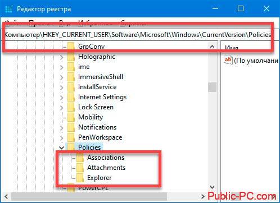
Task: Expand the ImmersiveShell key
Action: point(62,77)
